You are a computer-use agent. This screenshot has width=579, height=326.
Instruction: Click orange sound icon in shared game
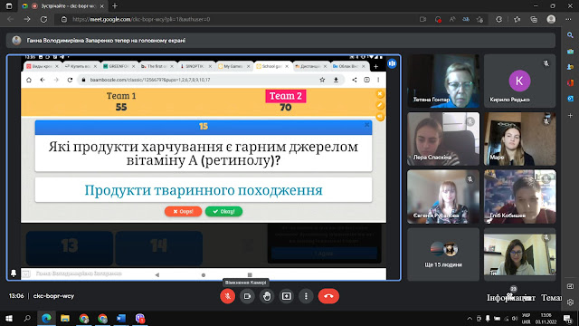380,117
